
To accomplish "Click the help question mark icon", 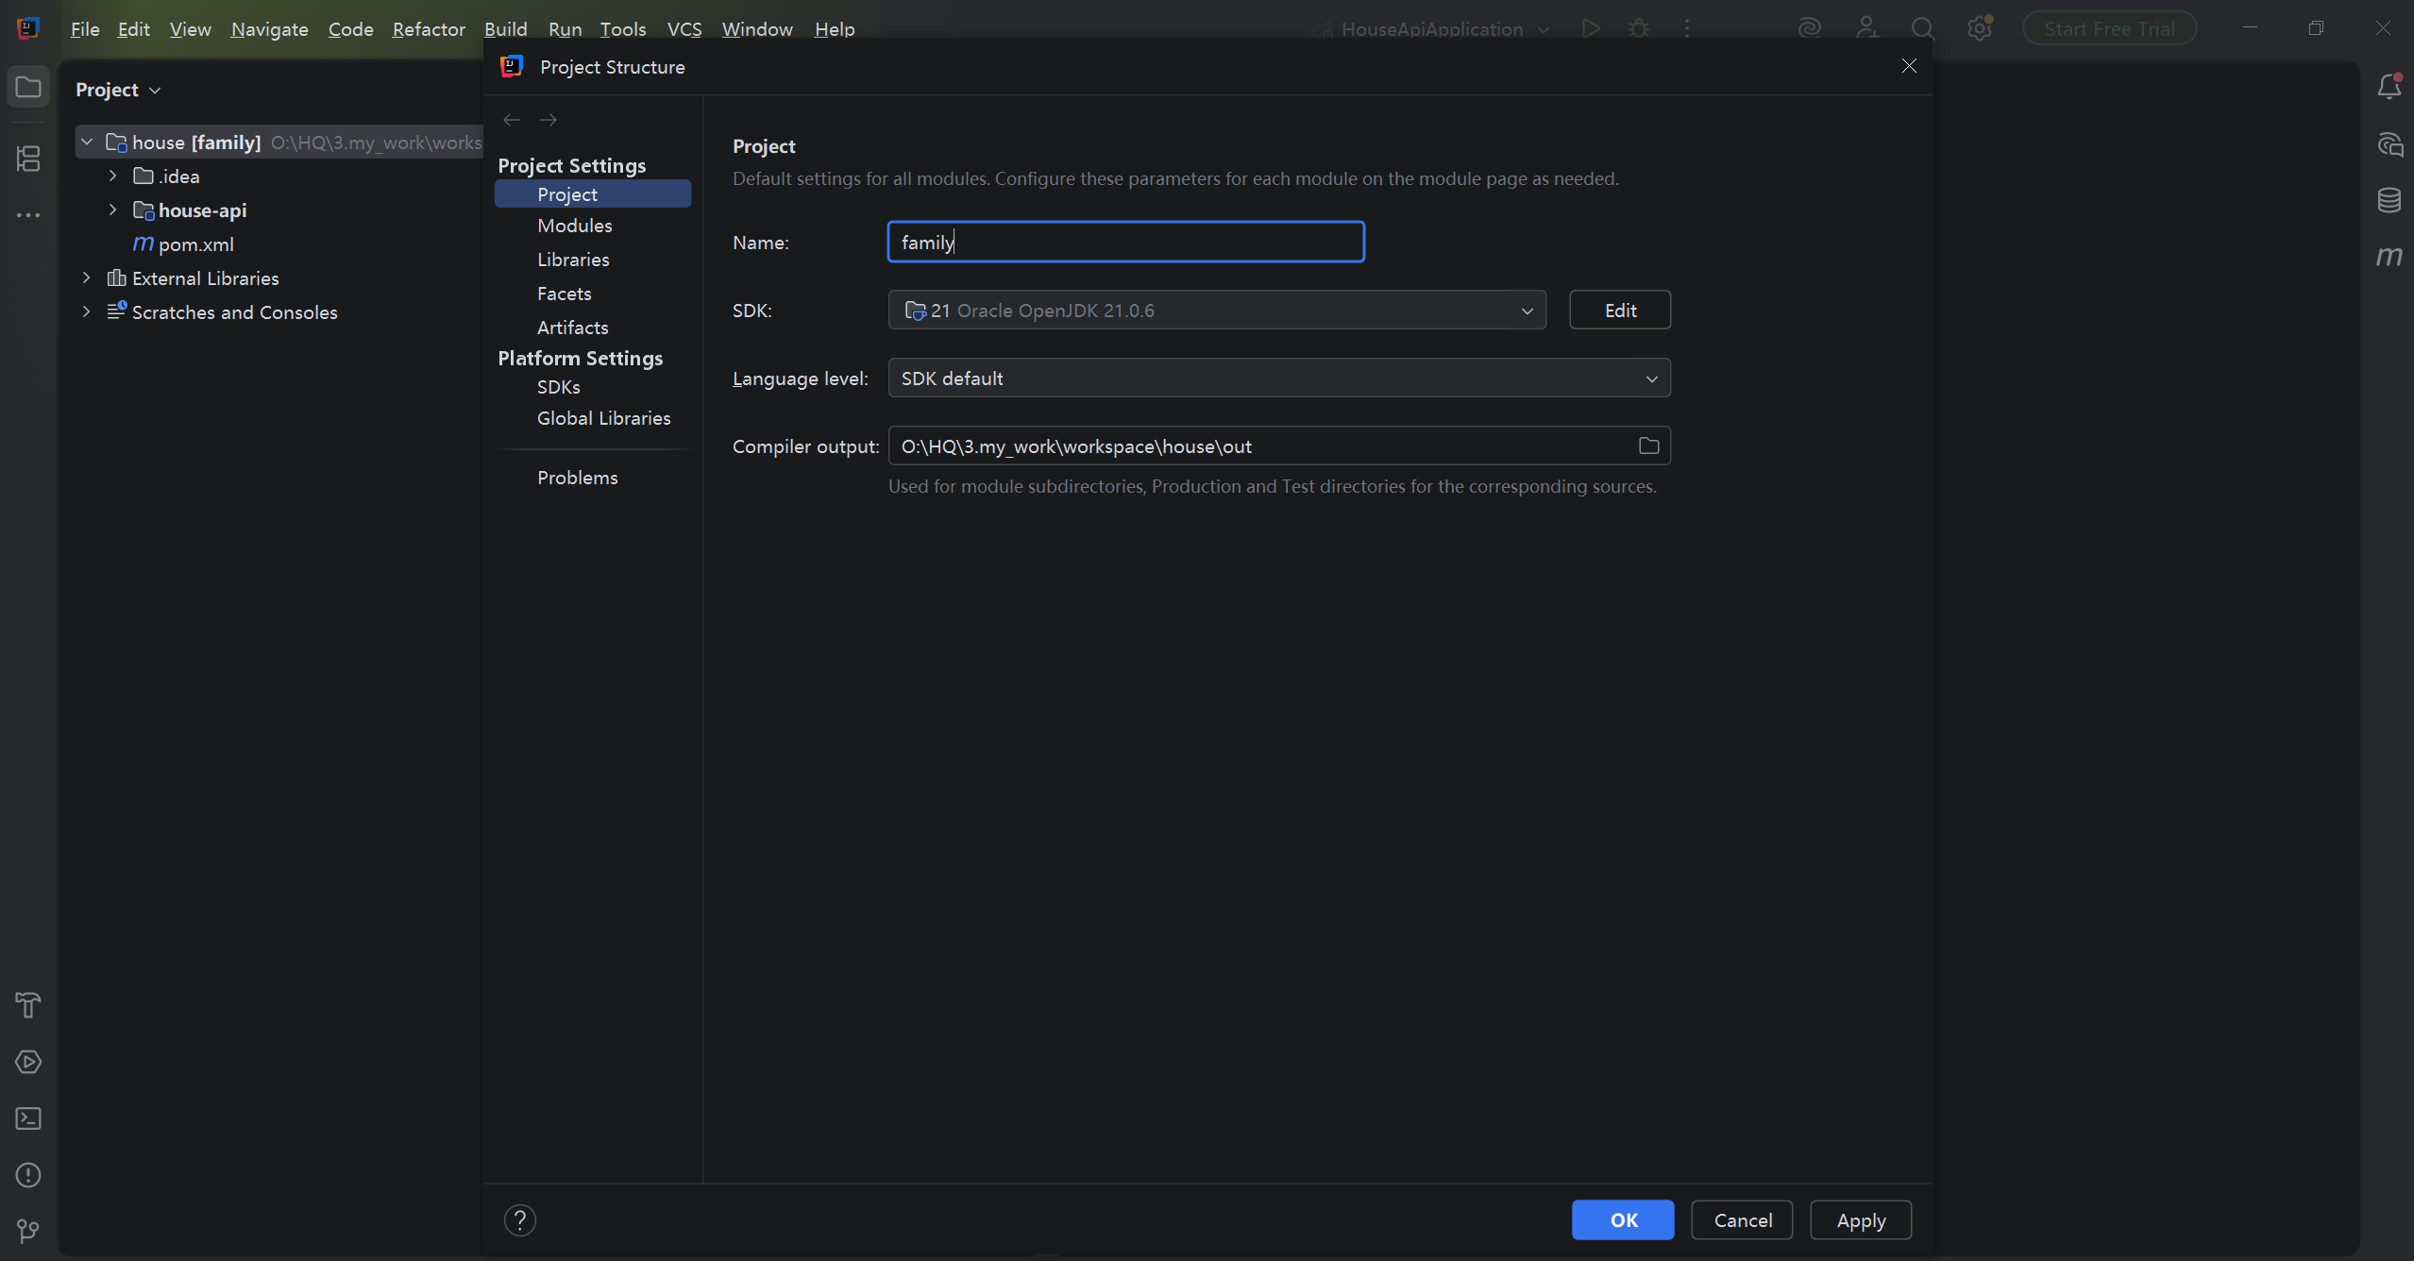I will [x=519, y=1220].
